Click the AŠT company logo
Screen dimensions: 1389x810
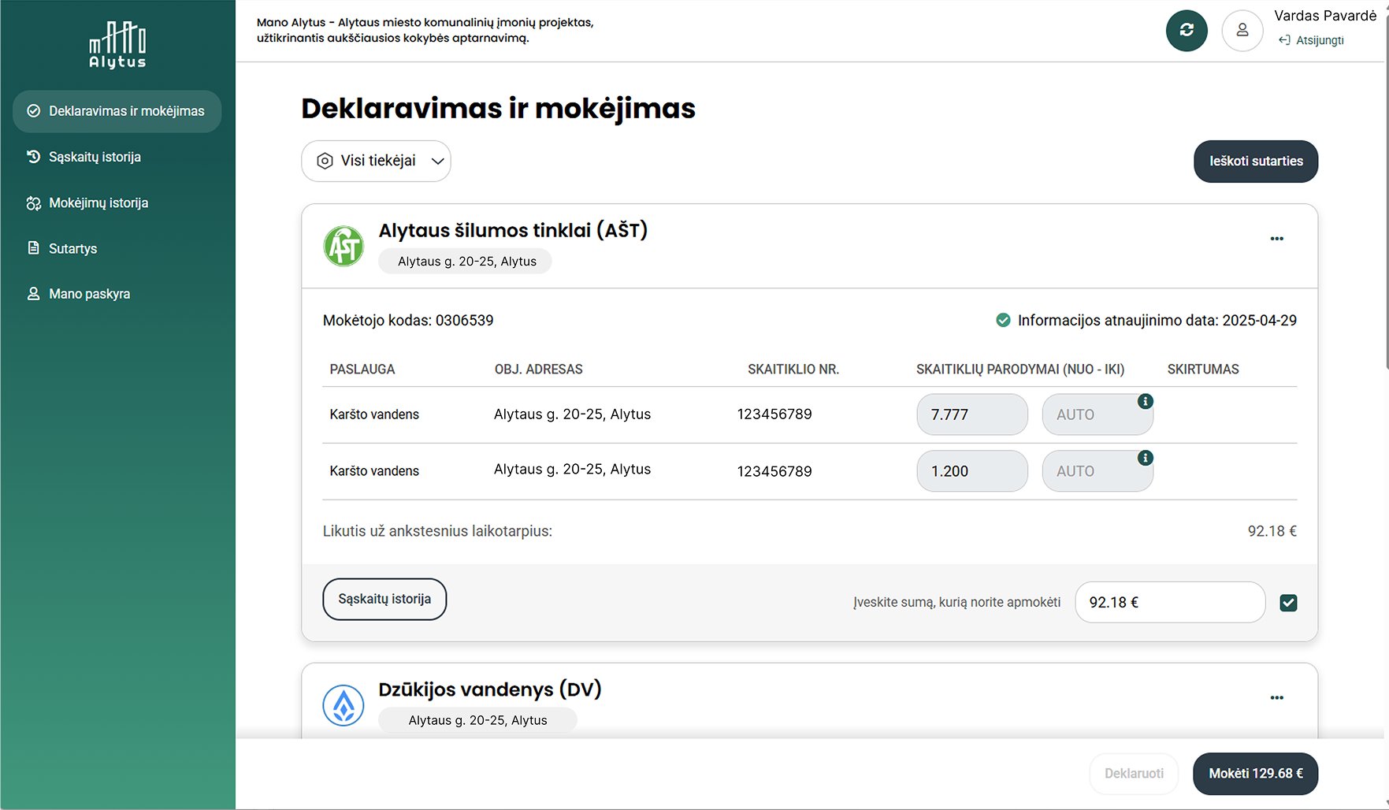point(344,246)
